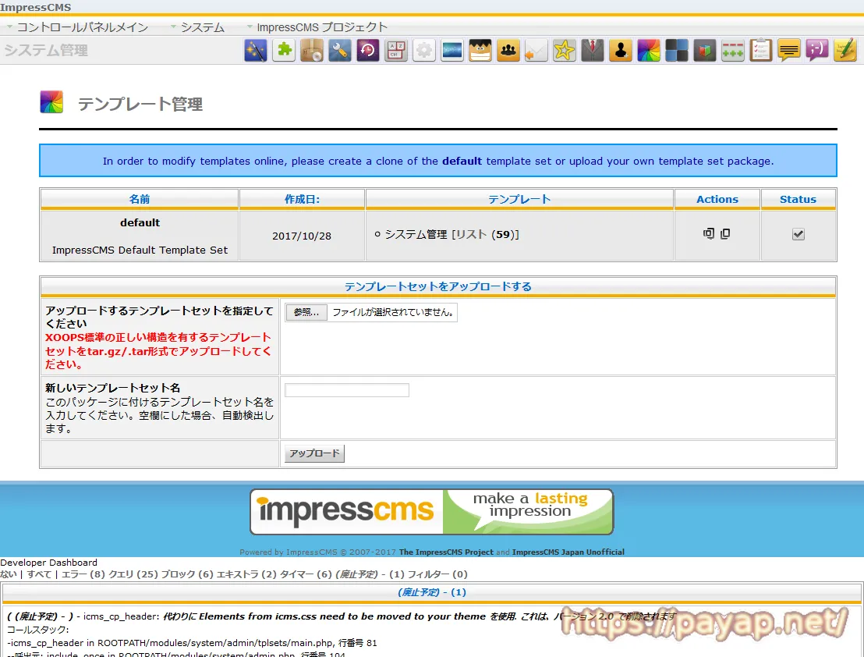864x657 pixels.
Task: Click the Actions column header
Action: tap(717, 199)
